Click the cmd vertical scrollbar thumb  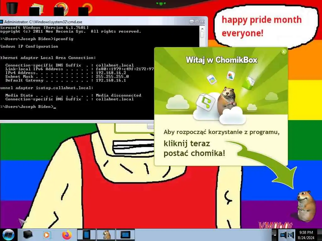click(202, 35)
